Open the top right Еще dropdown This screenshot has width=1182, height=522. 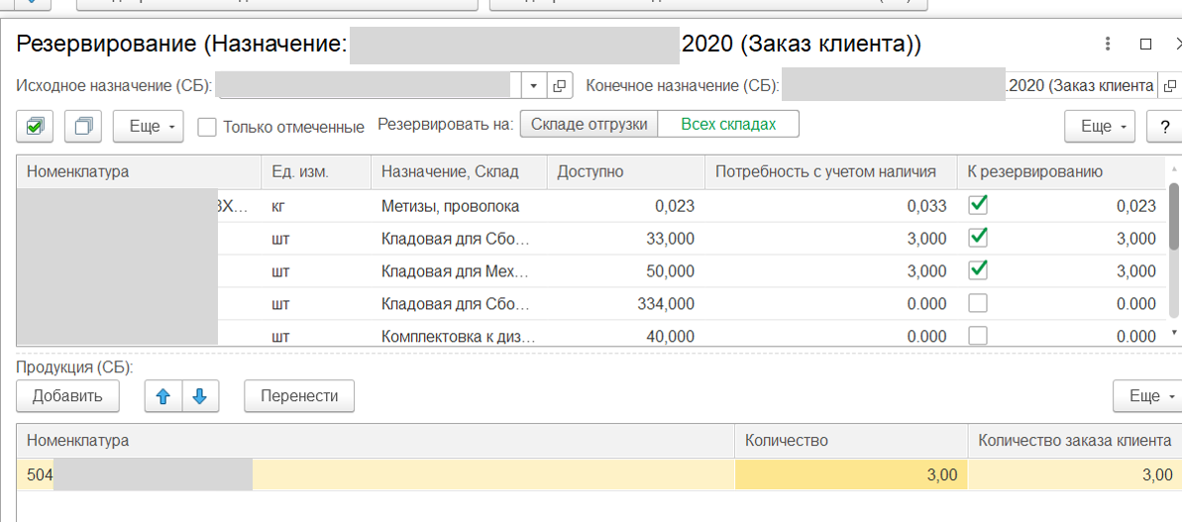(1100, 127)
